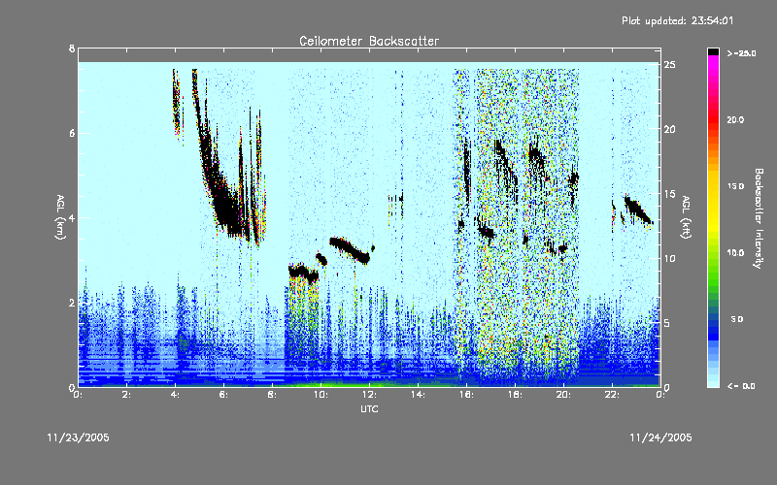Click the '5.0' colorbar tick label
This screenshot has height=485, width=777.
point(737,320)
